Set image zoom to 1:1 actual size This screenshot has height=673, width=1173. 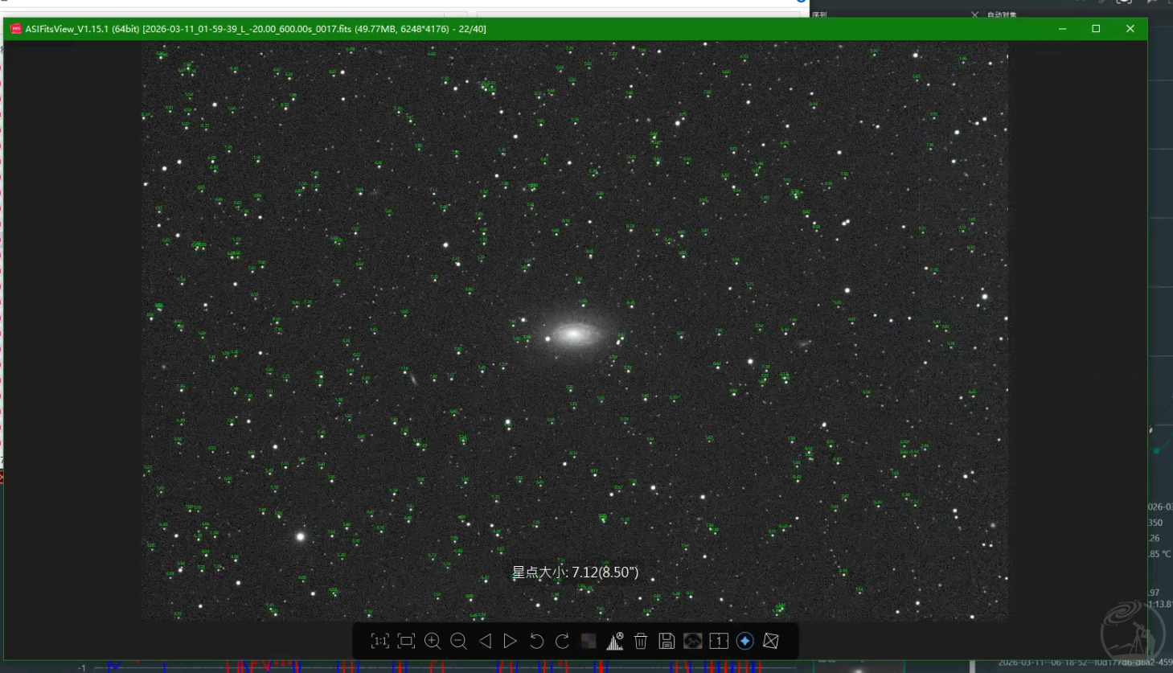[x=379, y=641]
